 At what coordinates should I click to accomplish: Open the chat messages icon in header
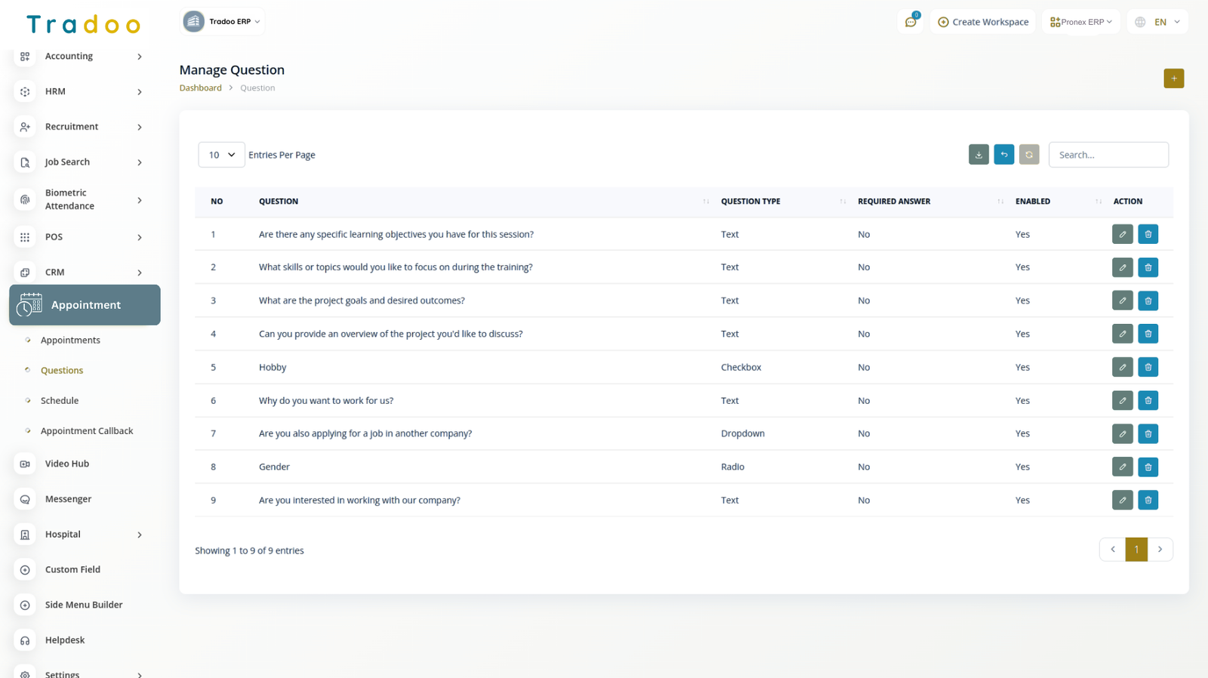pos(911,22)
